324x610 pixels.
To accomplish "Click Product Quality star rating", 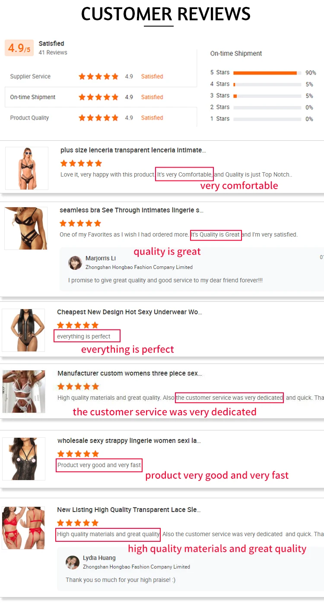I will point(98,117).
